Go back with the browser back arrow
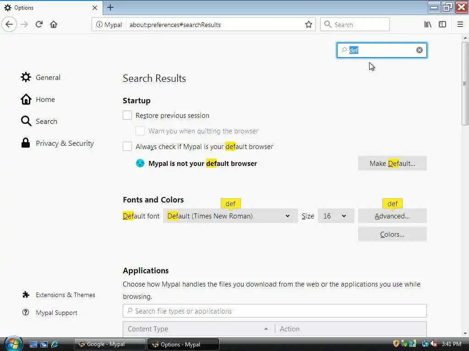The width and height of the screenshot is (469, 351). coord(9,24)
